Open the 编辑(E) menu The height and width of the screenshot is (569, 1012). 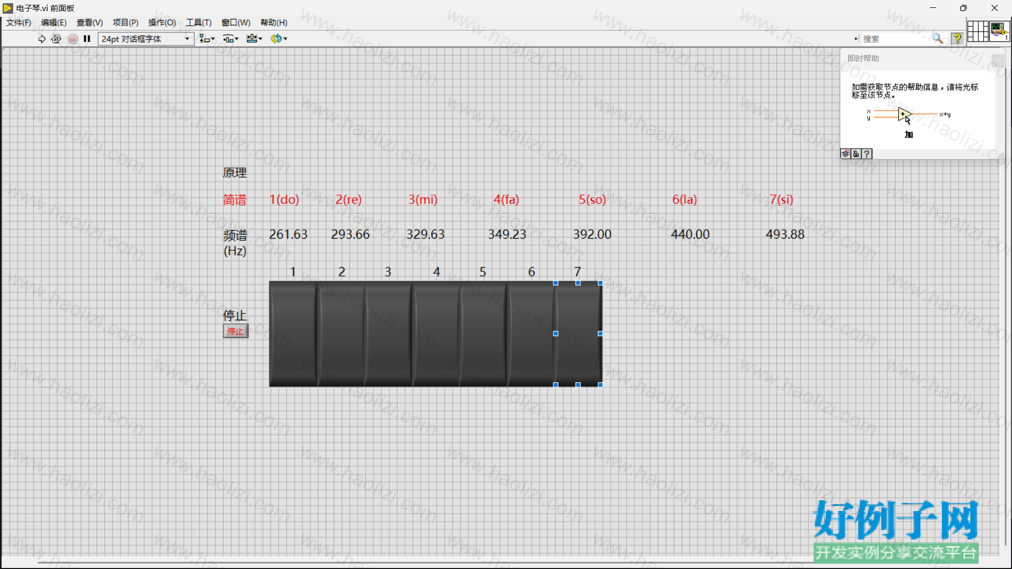(x=54, y=23)
